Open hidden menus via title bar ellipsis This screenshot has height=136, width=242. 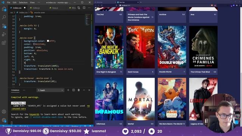tap(39, 3)
